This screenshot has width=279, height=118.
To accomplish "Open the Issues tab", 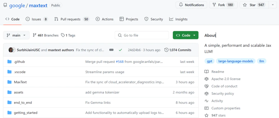I will [x=37, y=19].
